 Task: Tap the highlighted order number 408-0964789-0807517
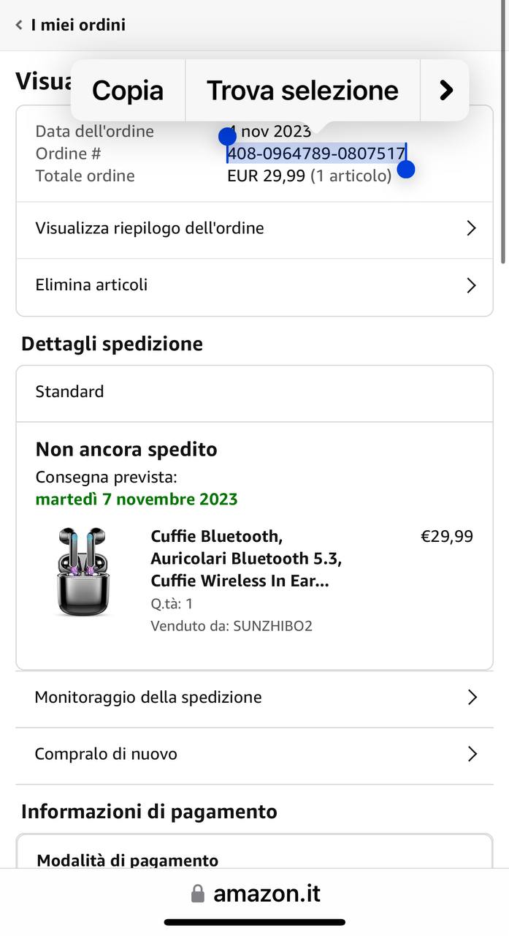click(x=315, y=154)
